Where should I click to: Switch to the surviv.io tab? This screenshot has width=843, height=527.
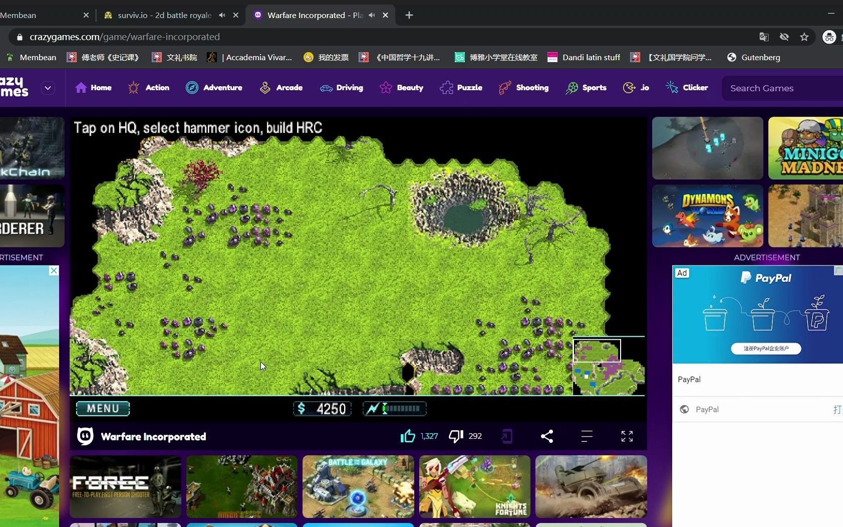[x=164, y=15]
